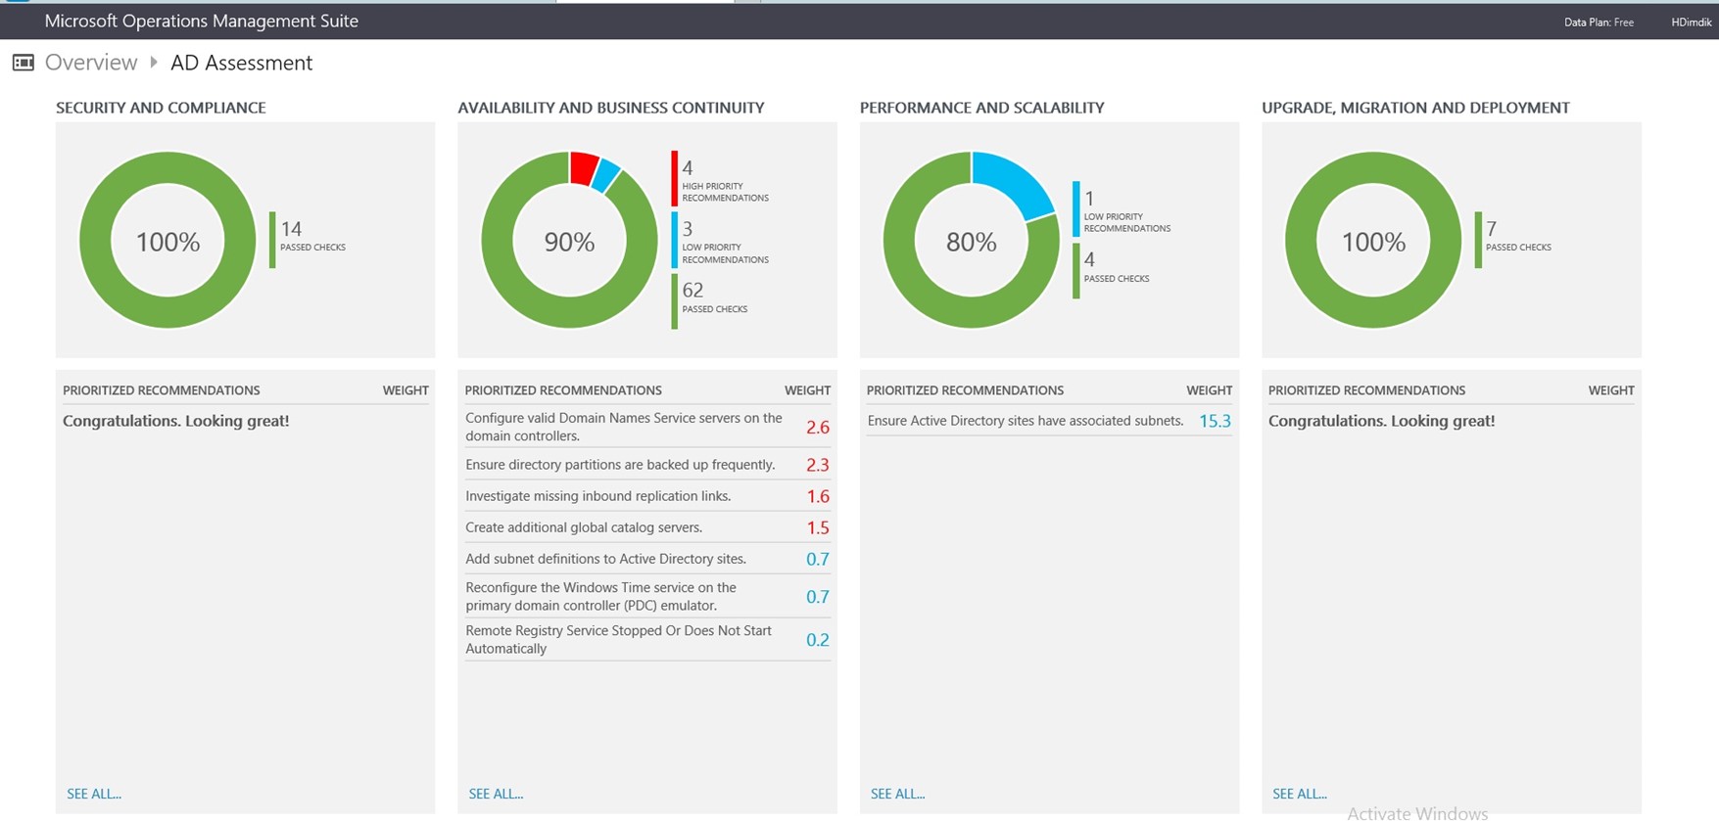Click weight value 1.6

[x=818, y=496]
